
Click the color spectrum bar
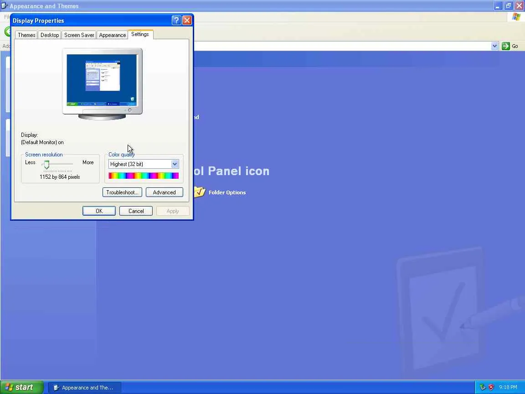[144, 176]
